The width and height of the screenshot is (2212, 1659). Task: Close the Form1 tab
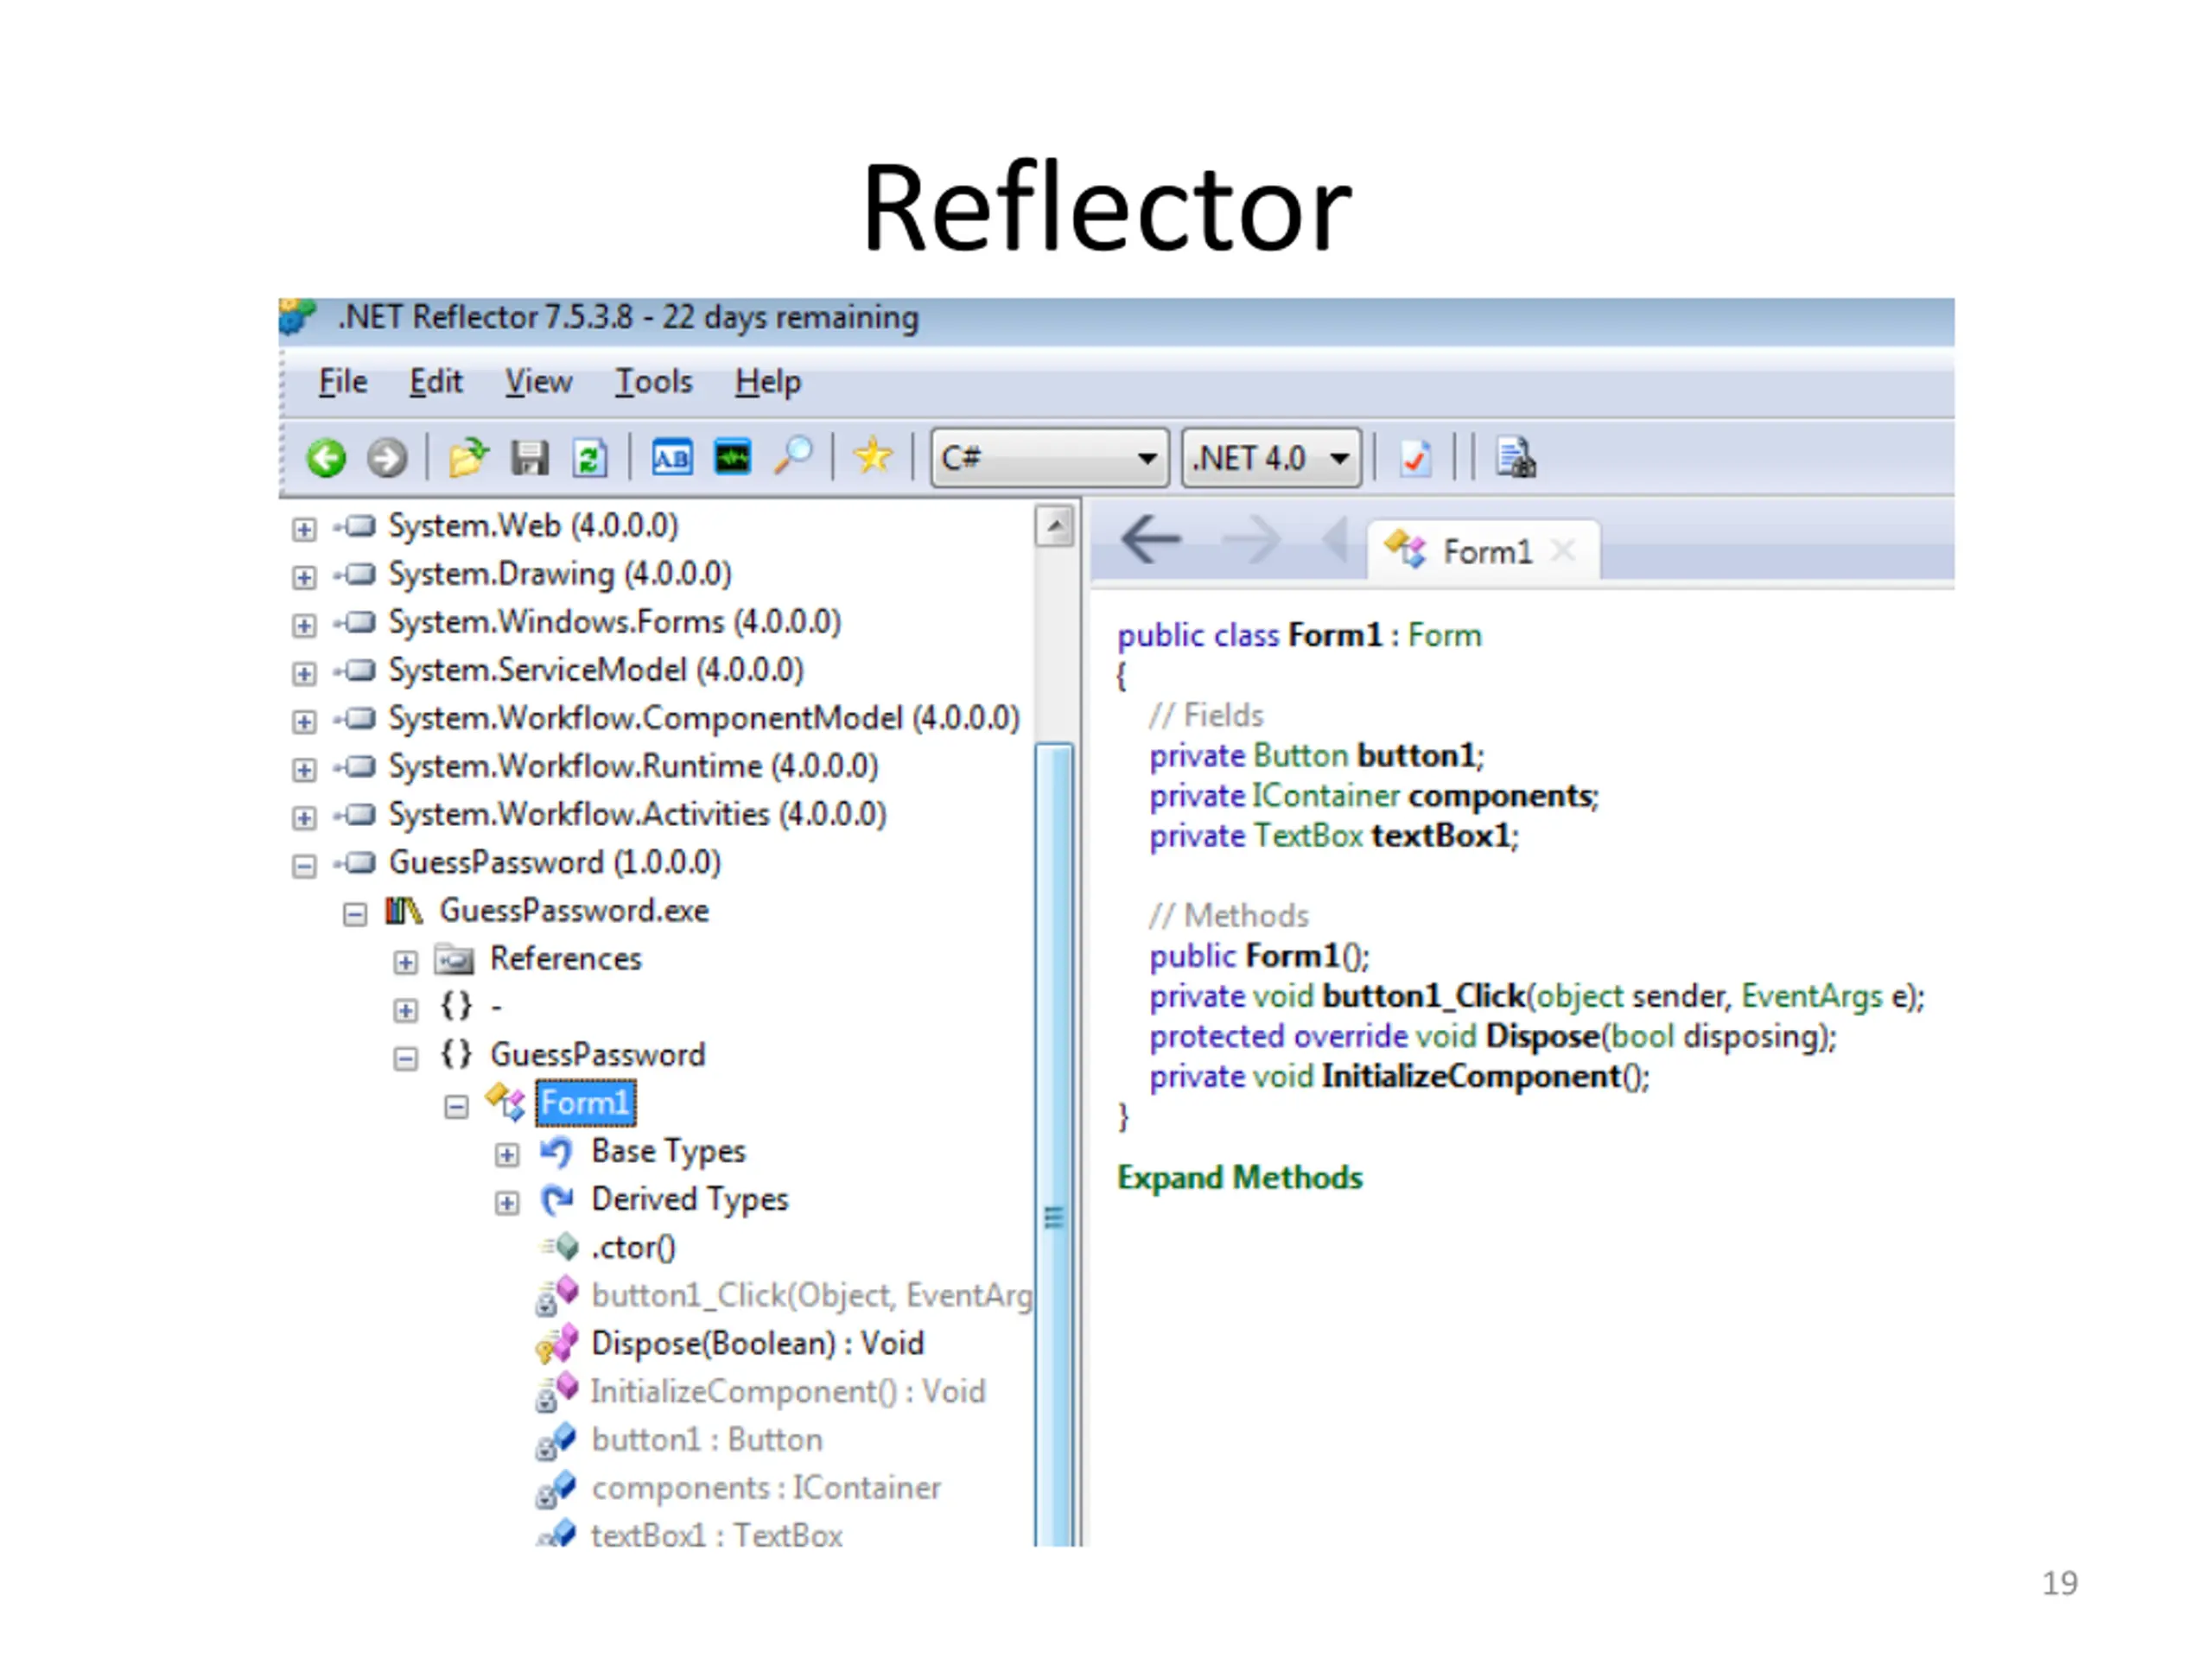[1563, 550]
